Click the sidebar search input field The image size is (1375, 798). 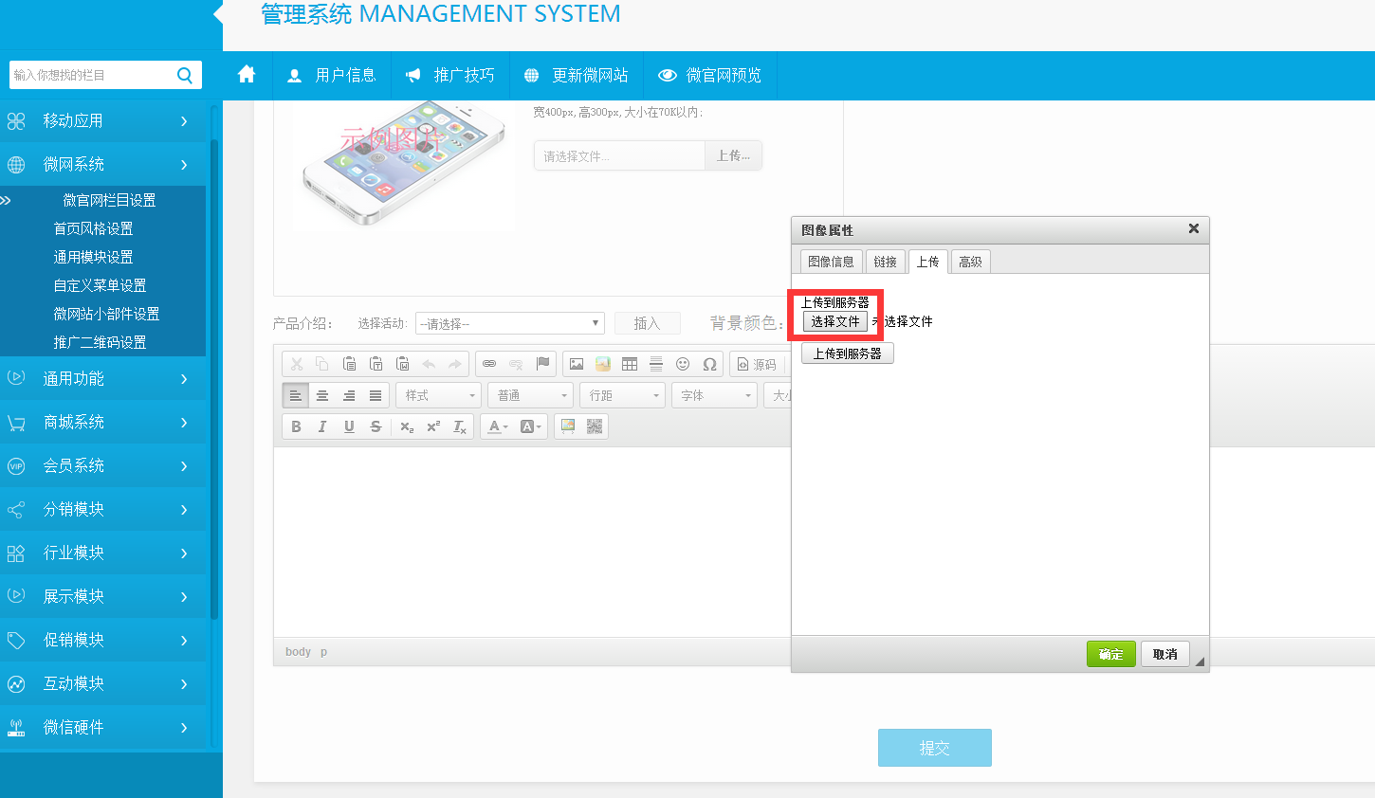(90, 75)
